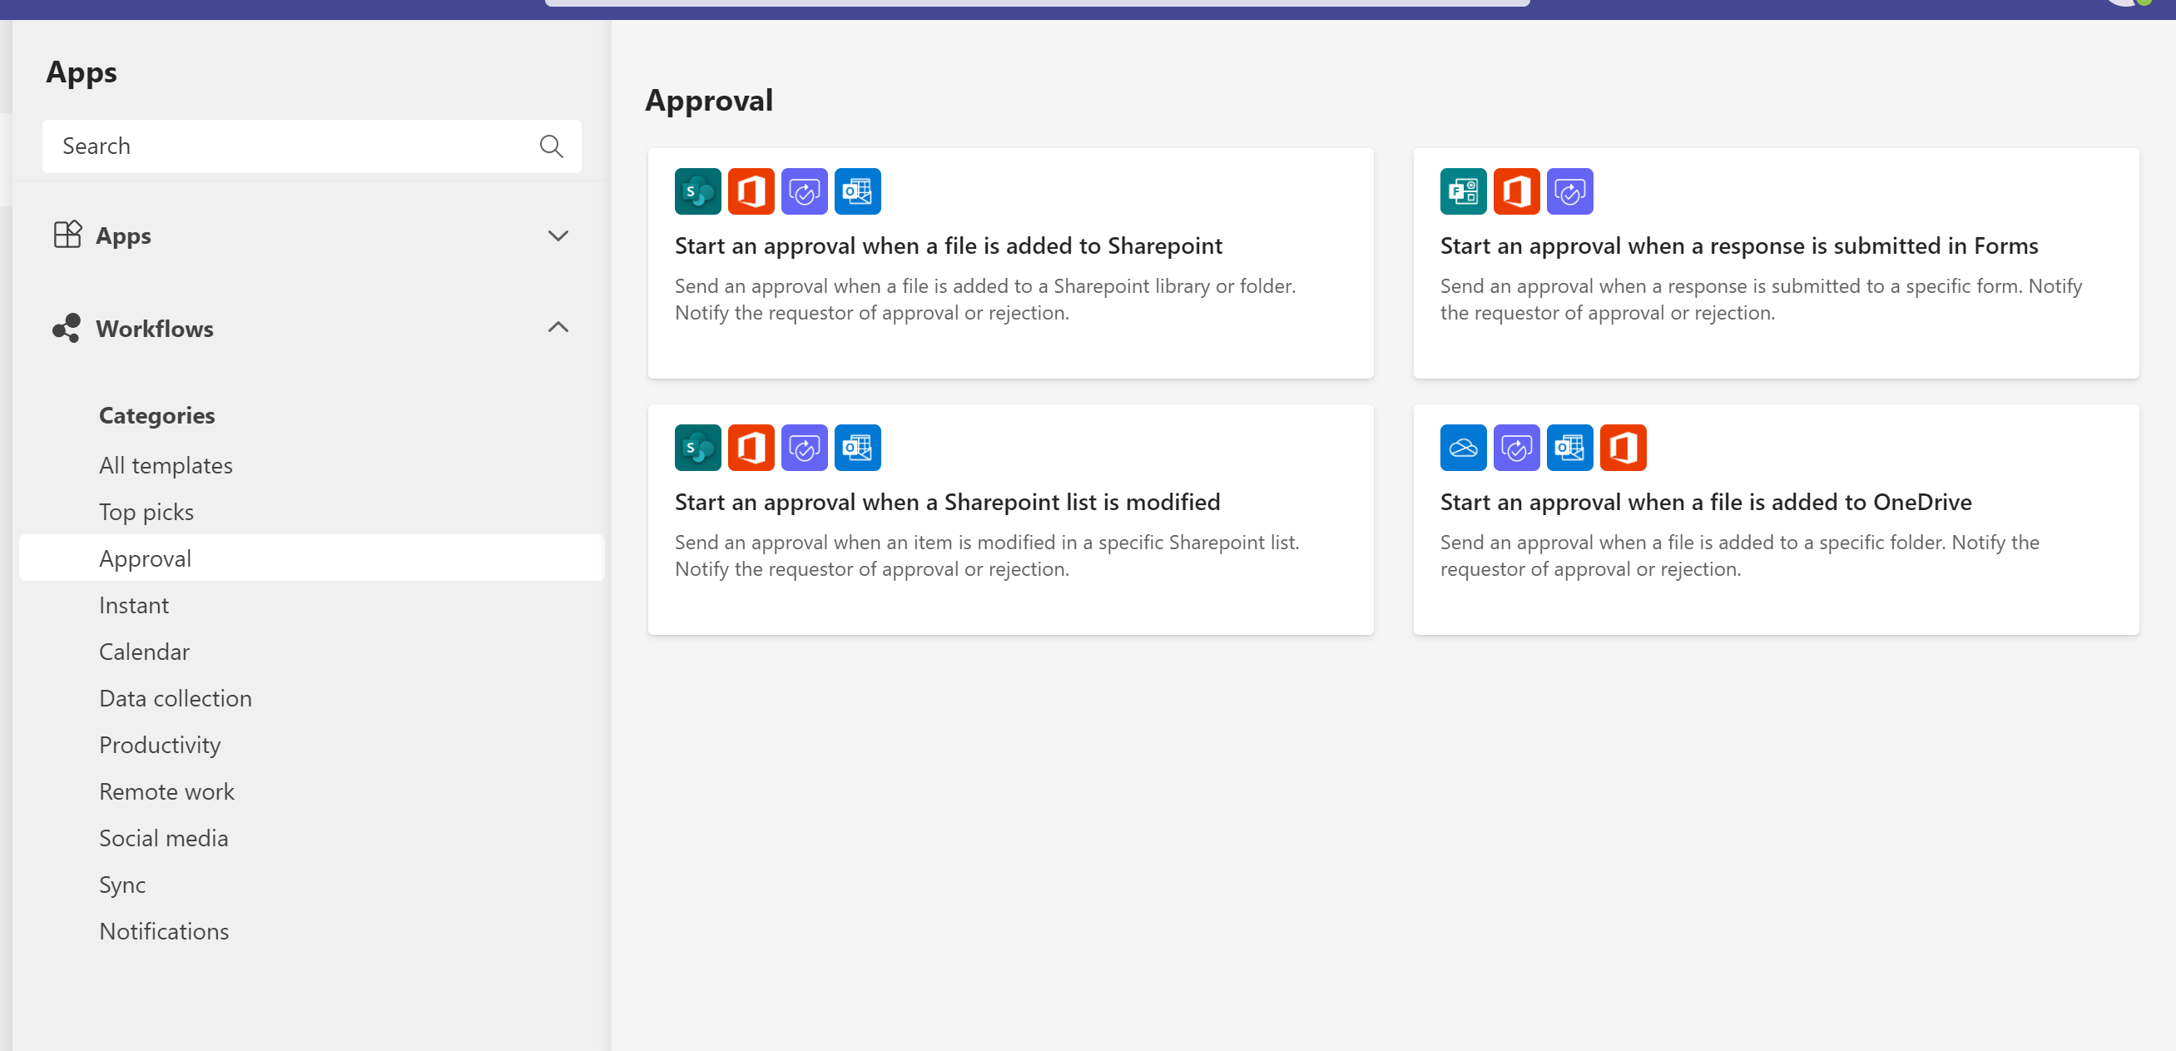The height and width of the screenshot is (1051, 2176).
Task: Expand the Apps section chevron
Action: click(x=558, y=235)
